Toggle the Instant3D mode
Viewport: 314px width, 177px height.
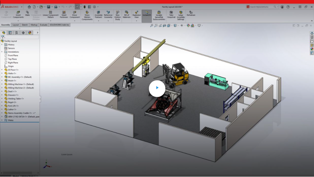pos(147,13)
